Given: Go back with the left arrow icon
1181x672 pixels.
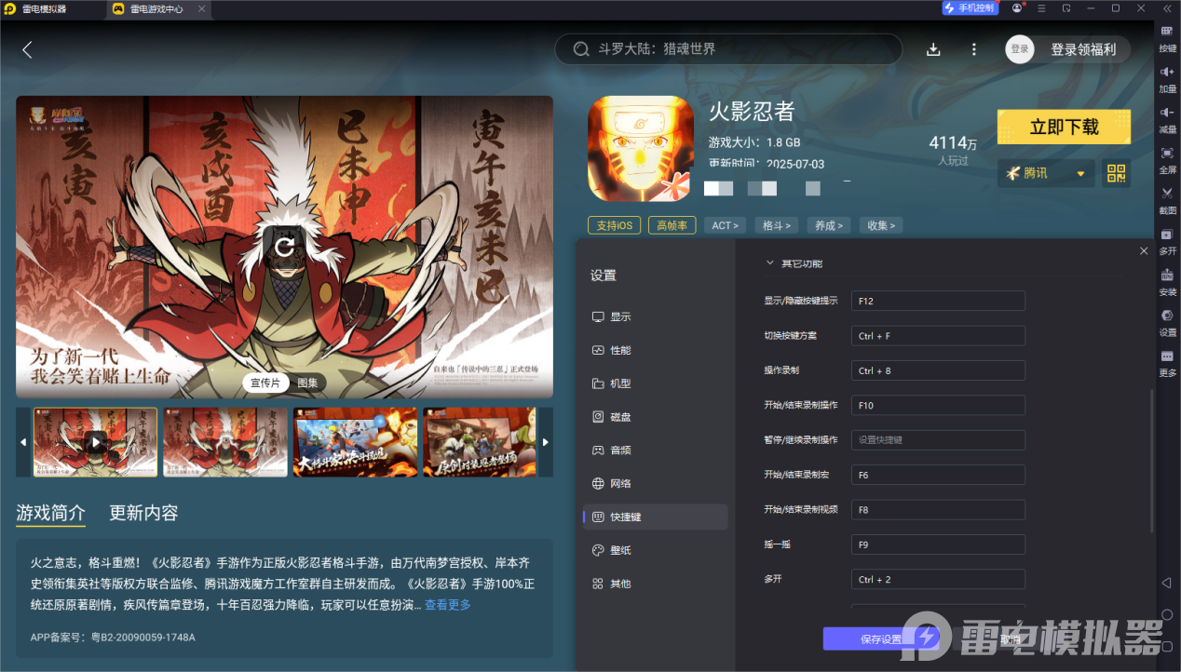Looking at the screenshot, I should coord(27,49).
